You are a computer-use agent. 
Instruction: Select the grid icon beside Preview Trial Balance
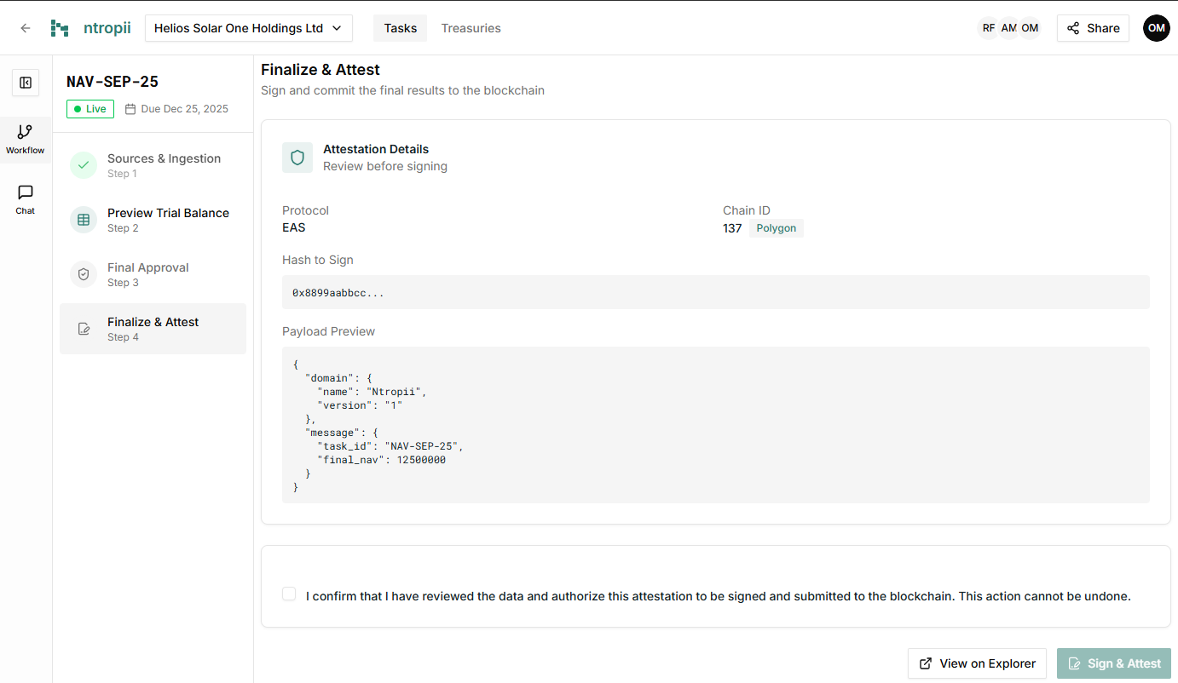point(83,219)
